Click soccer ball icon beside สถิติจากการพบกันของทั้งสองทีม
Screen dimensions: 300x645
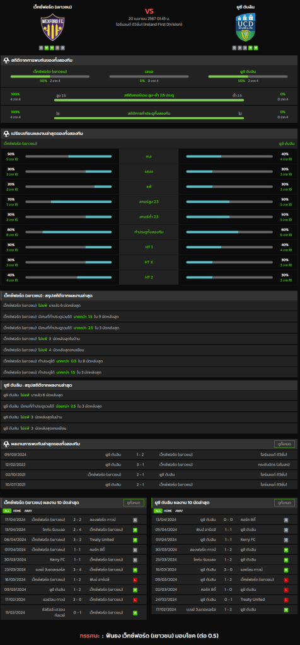click(6, 60)
